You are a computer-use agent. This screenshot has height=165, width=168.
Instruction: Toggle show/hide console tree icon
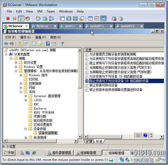[26, 44]
